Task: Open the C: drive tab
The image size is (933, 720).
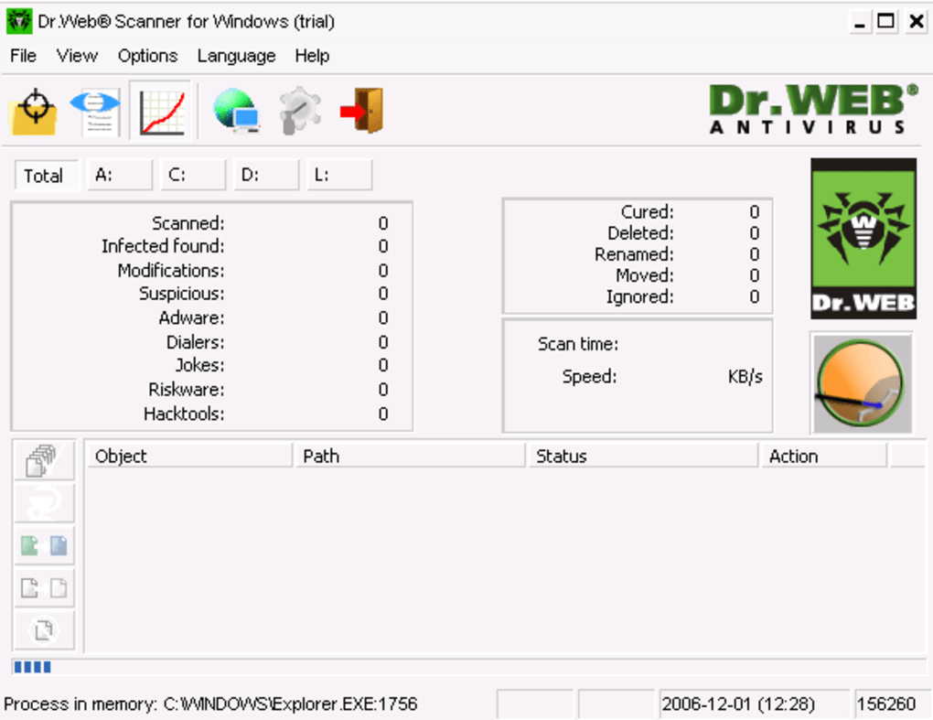Action: [x=192, y=175]
